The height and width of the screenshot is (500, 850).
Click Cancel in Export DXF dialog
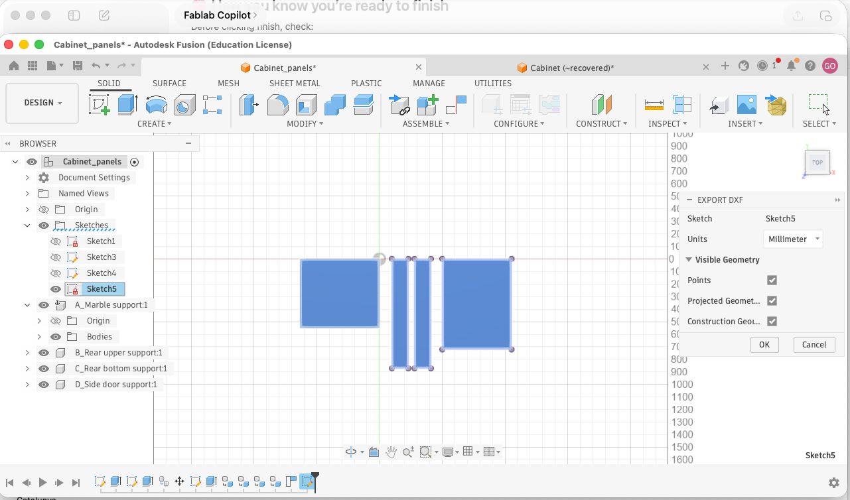(x=814, y=345)
